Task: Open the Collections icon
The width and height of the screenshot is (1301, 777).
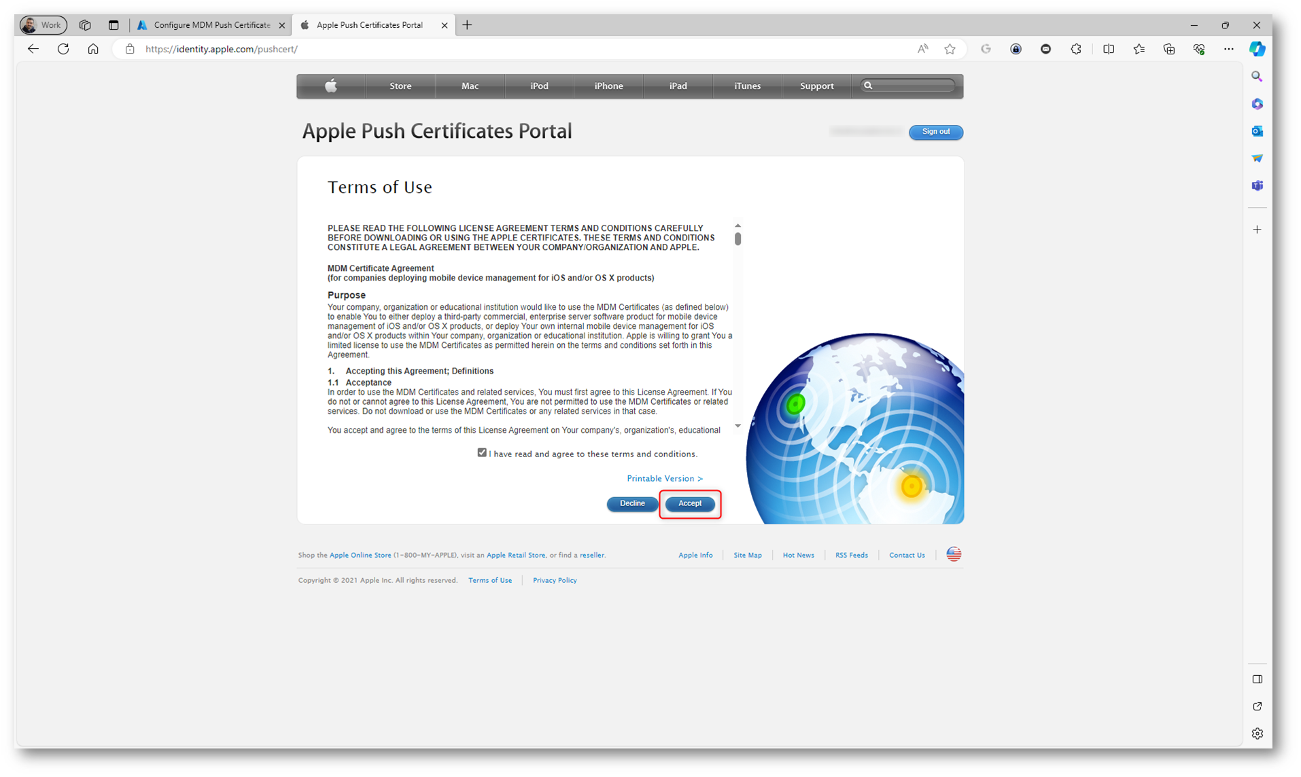Action: [x=1168, y=49]
